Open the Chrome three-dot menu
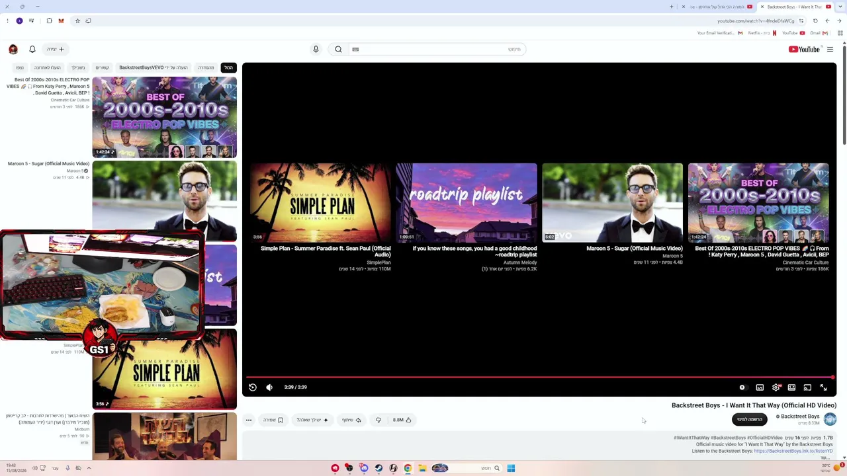The width and height of the screenshot is (847, 476). click(x=7, y=20)
